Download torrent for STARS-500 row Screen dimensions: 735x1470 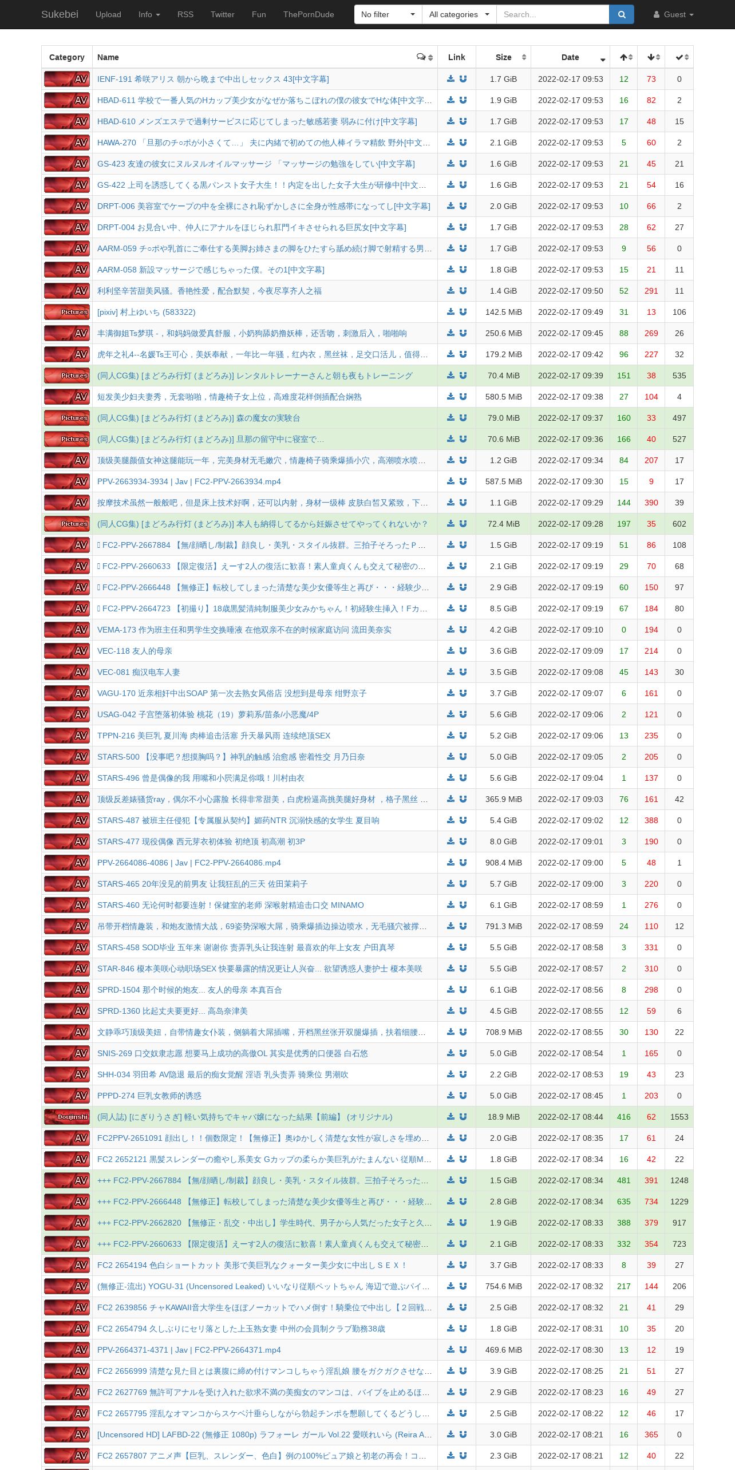451,757
